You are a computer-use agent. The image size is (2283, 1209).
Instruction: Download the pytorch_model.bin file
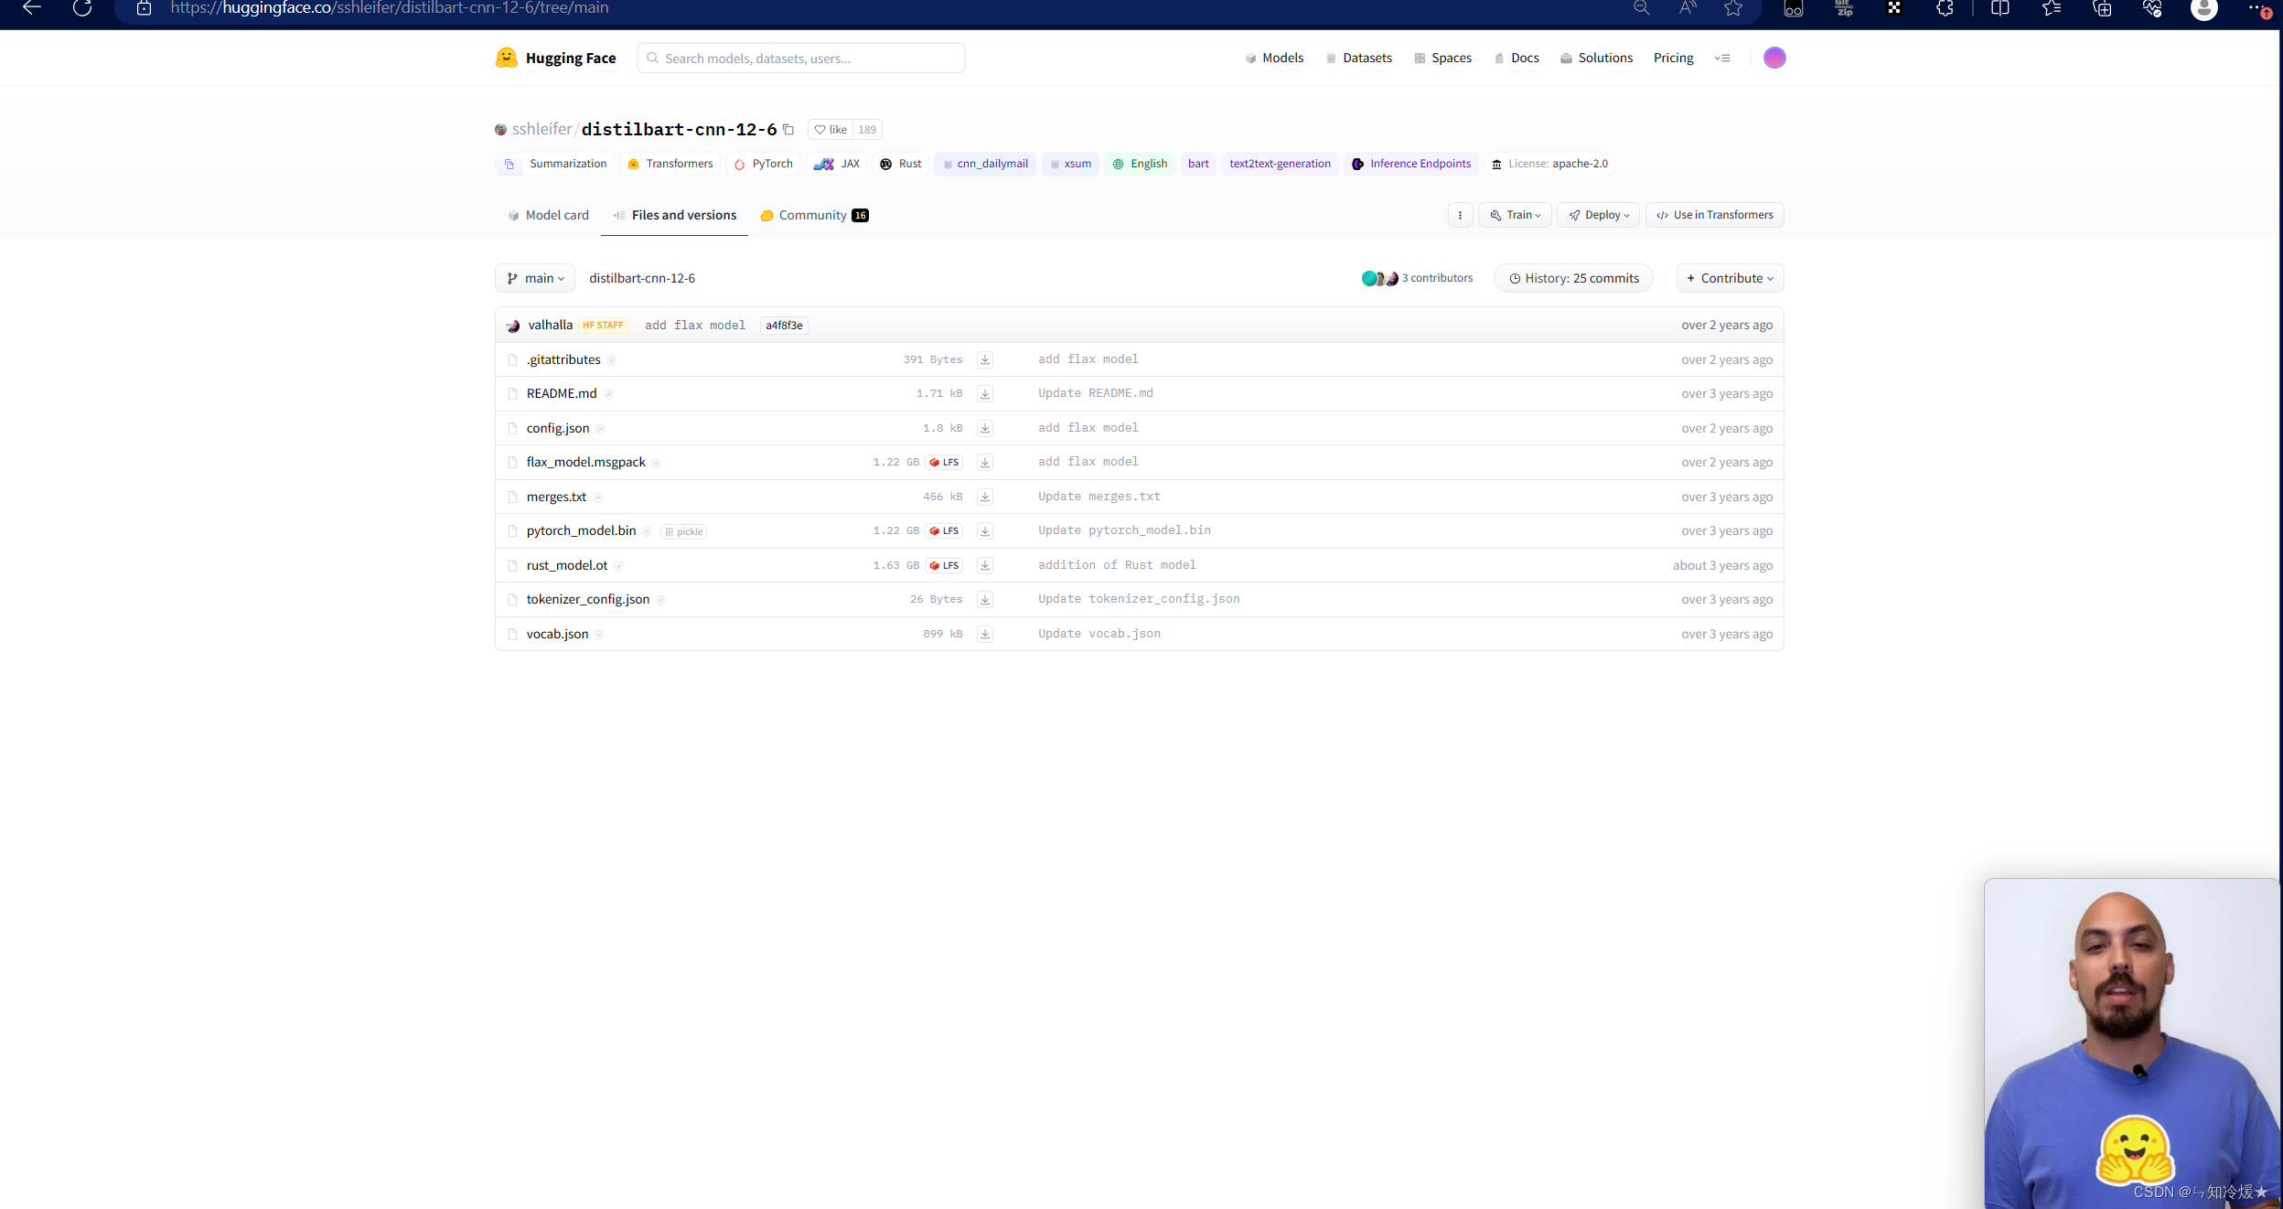point(985,531)
